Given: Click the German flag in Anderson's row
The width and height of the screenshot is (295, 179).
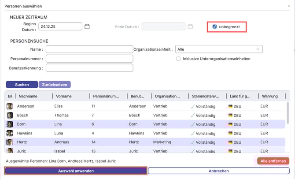Looking at the screenshot, I should pyautogui.click(x=230, y=106).
